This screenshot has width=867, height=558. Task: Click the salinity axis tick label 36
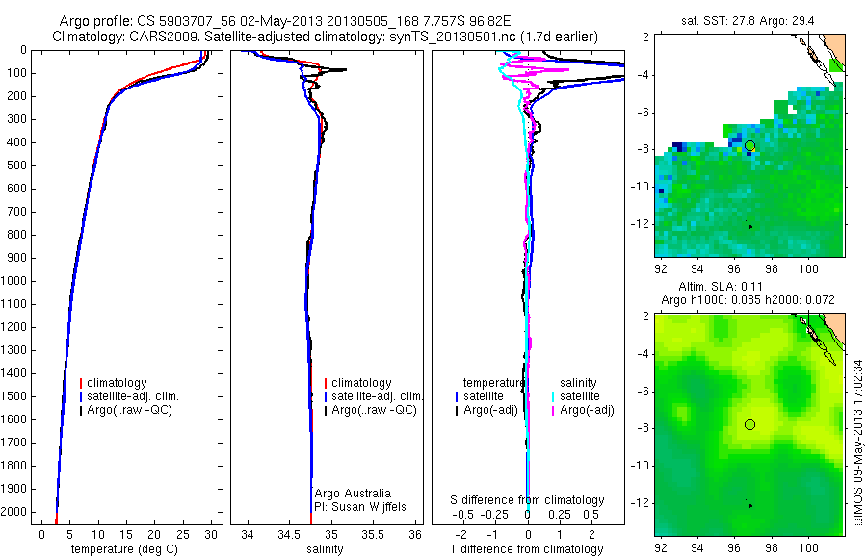click(414, 535)
